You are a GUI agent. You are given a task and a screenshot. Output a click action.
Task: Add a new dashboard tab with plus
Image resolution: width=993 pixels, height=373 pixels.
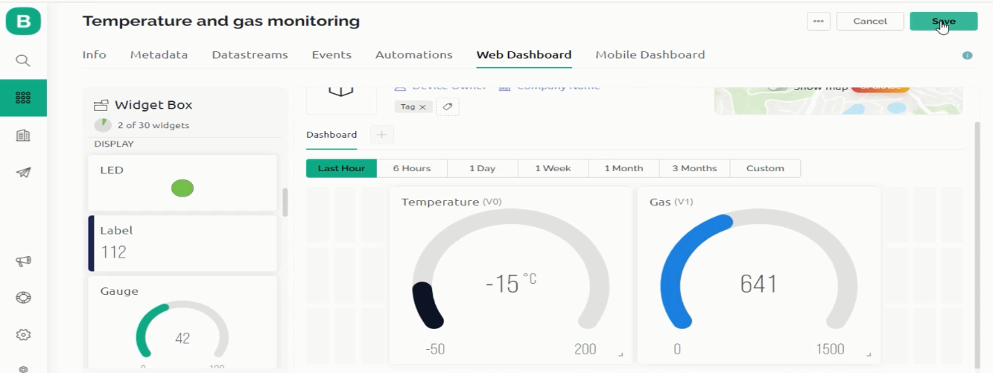pyautogui.click(x=381, y=135)
